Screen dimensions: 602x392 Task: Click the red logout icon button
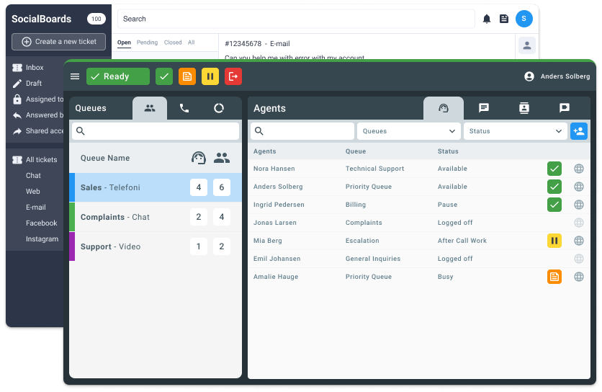(x=233, y=76)
